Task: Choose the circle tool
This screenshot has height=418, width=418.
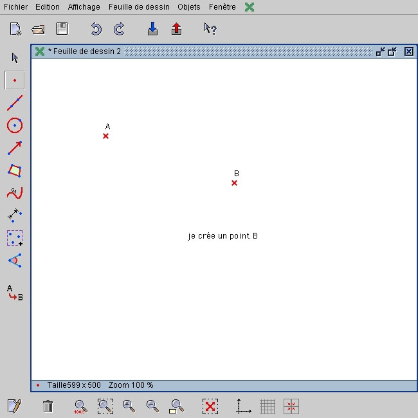Action: (x=14, y=125)
